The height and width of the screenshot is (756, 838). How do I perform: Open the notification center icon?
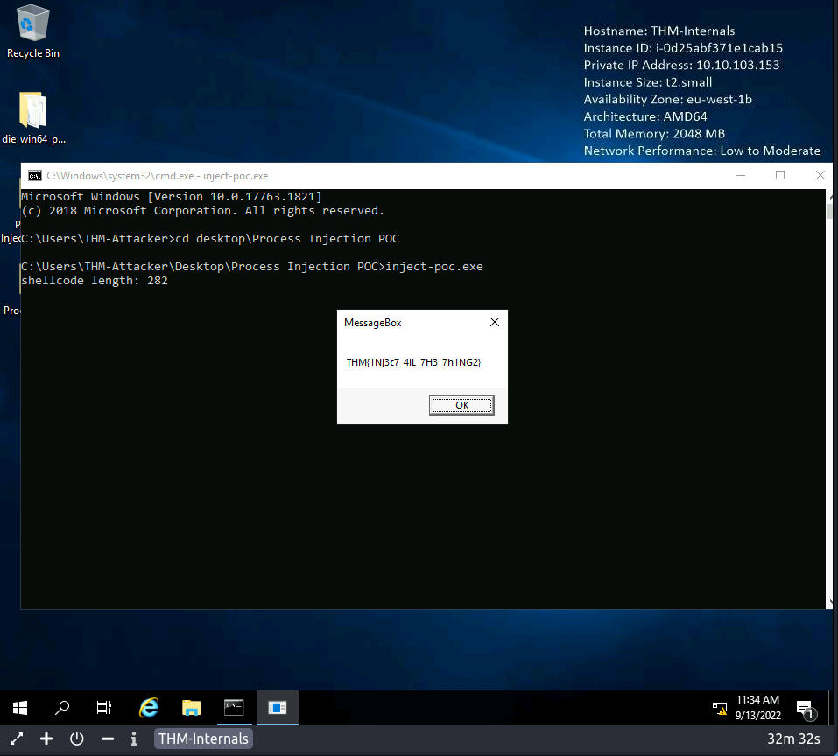pyautogui.click(x=805, y=708)
